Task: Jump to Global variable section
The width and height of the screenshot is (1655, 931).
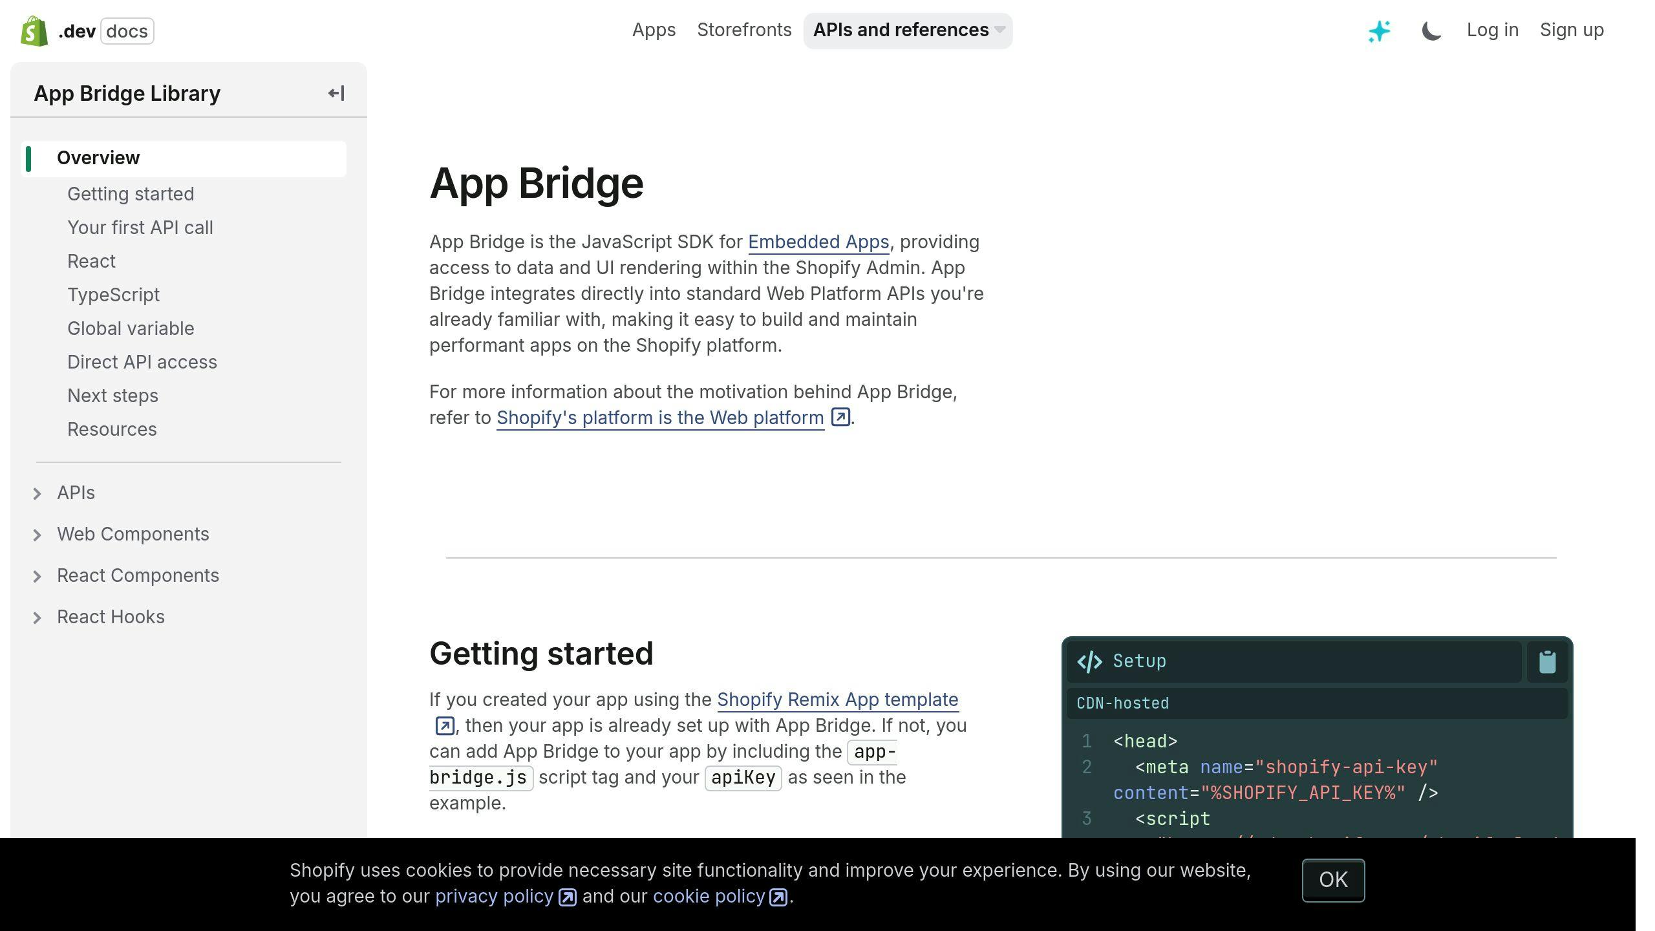Action: pos(131,328)
